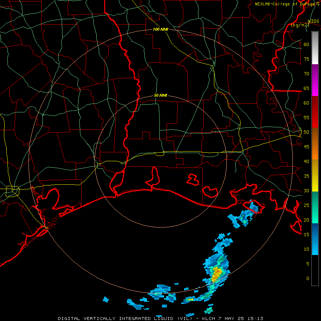Click the 60 value on the color scale

(x=306, y=103)
